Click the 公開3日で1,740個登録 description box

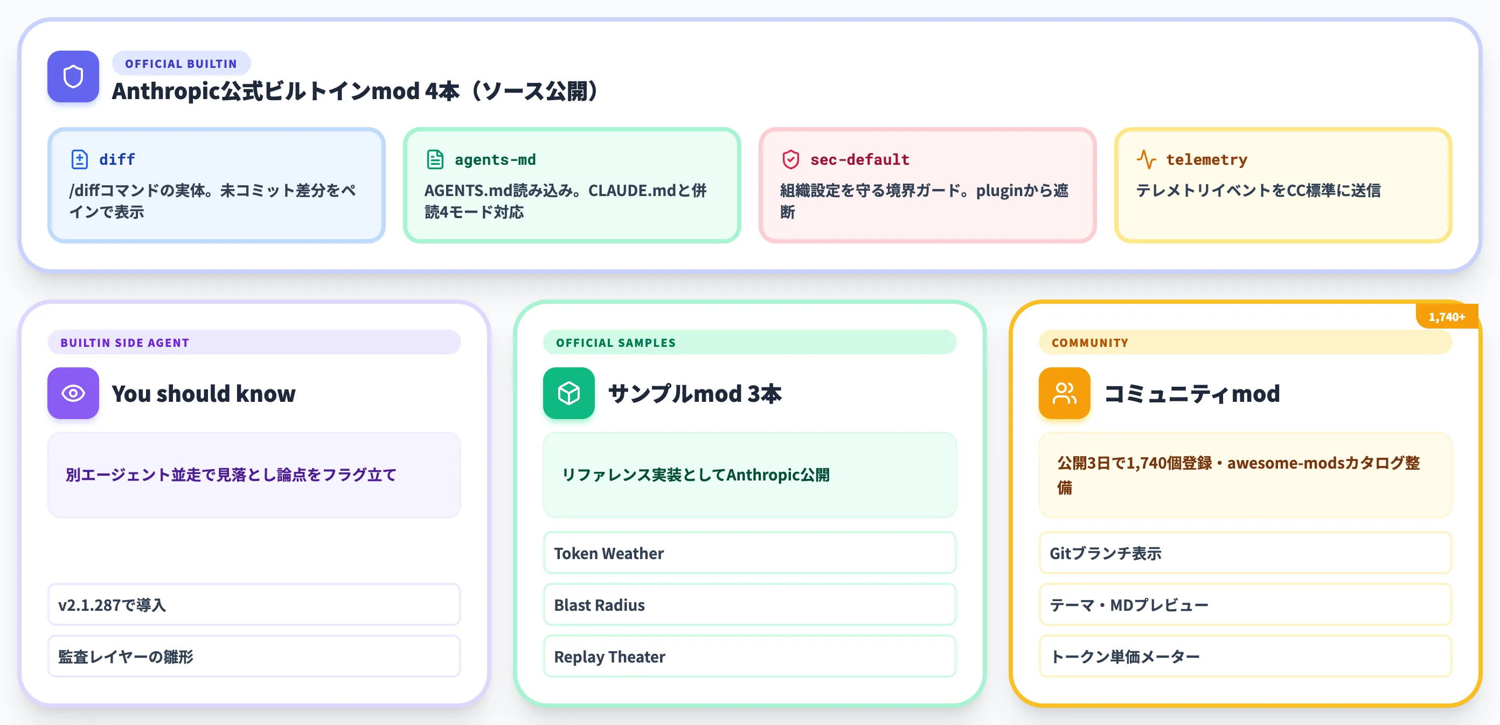click(x=1245, y=475)
